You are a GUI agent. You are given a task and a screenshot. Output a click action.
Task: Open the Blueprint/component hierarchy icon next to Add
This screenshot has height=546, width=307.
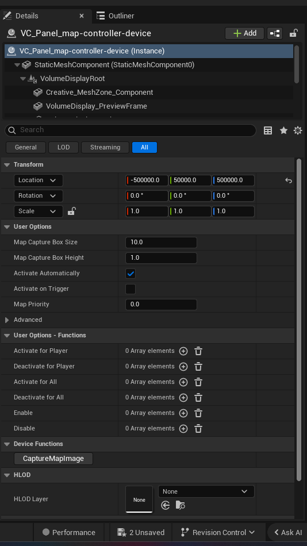[x=275, y=33]
